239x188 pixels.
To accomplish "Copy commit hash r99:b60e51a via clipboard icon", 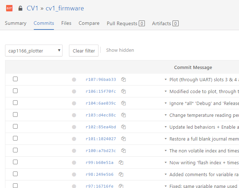I will 121,162.
